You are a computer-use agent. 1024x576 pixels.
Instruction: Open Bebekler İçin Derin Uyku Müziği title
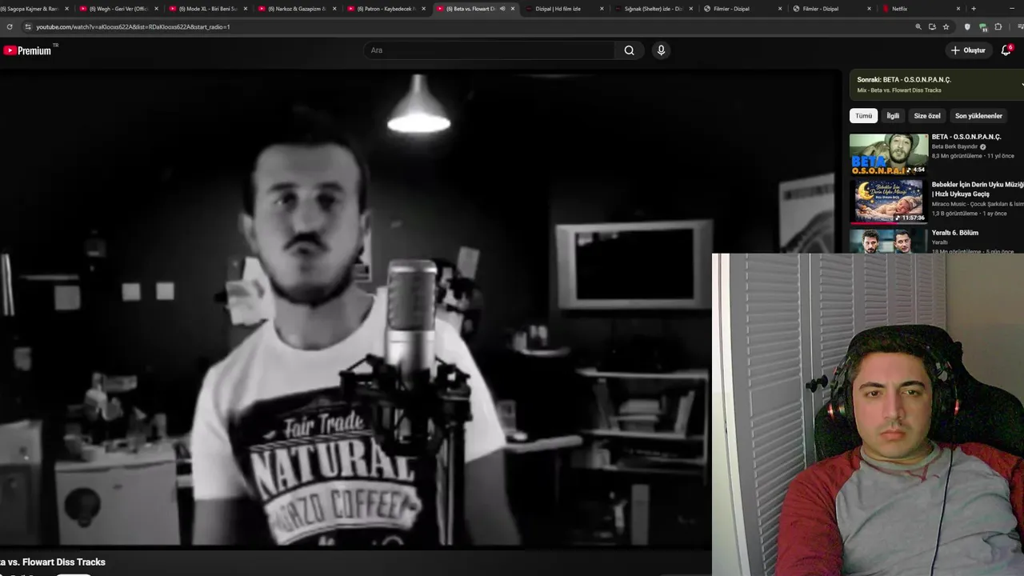click(x=978, y=189)
